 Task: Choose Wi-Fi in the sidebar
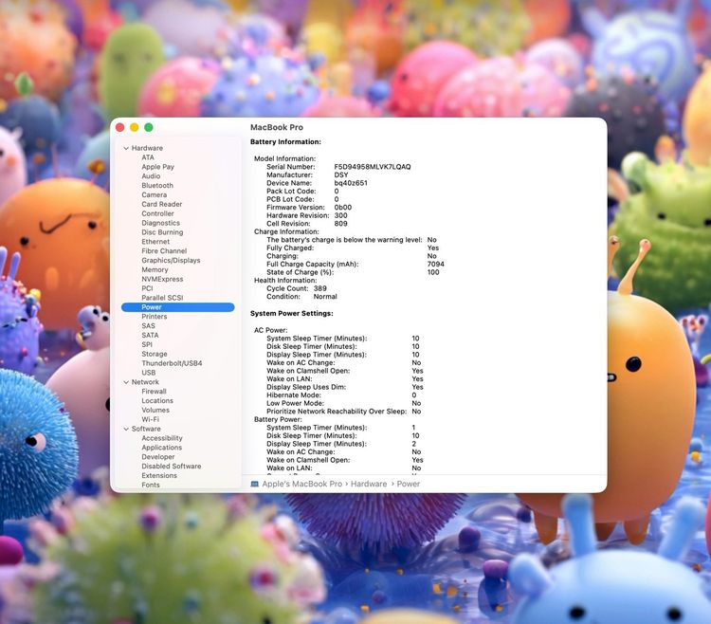[x=150, y=419]
